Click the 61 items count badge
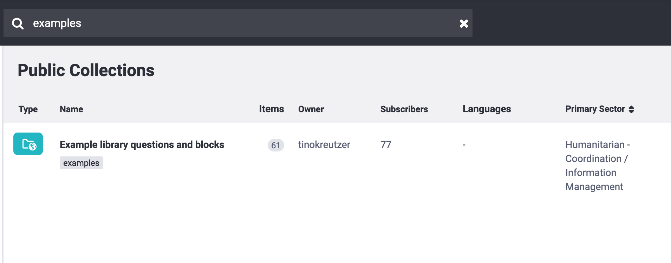This screenshot has height=263, width=671. (275, 145)
